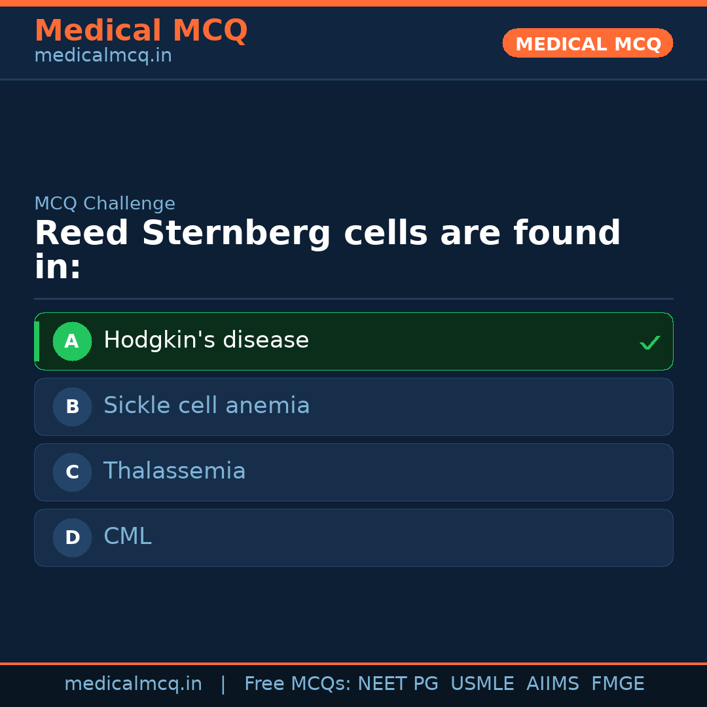The image size is (707, 707).
Task: Click the MCQ Challenge label
Action: (x=105, y=204)
